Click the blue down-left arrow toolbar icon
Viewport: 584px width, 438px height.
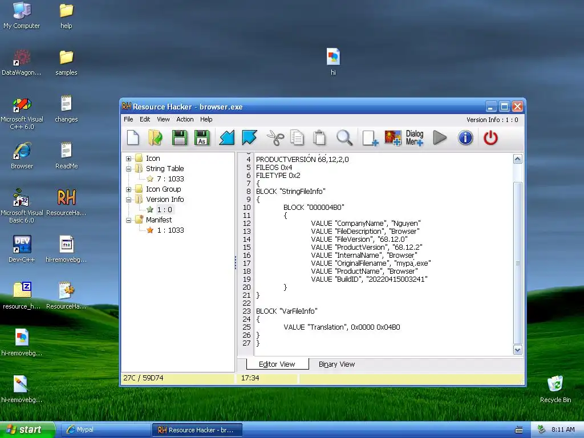pos(227,138)
